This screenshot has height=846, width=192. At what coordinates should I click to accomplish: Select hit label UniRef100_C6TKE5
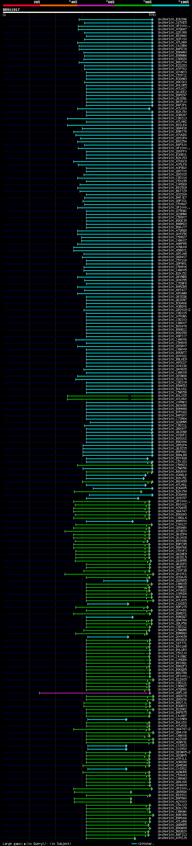pos(172,23)
